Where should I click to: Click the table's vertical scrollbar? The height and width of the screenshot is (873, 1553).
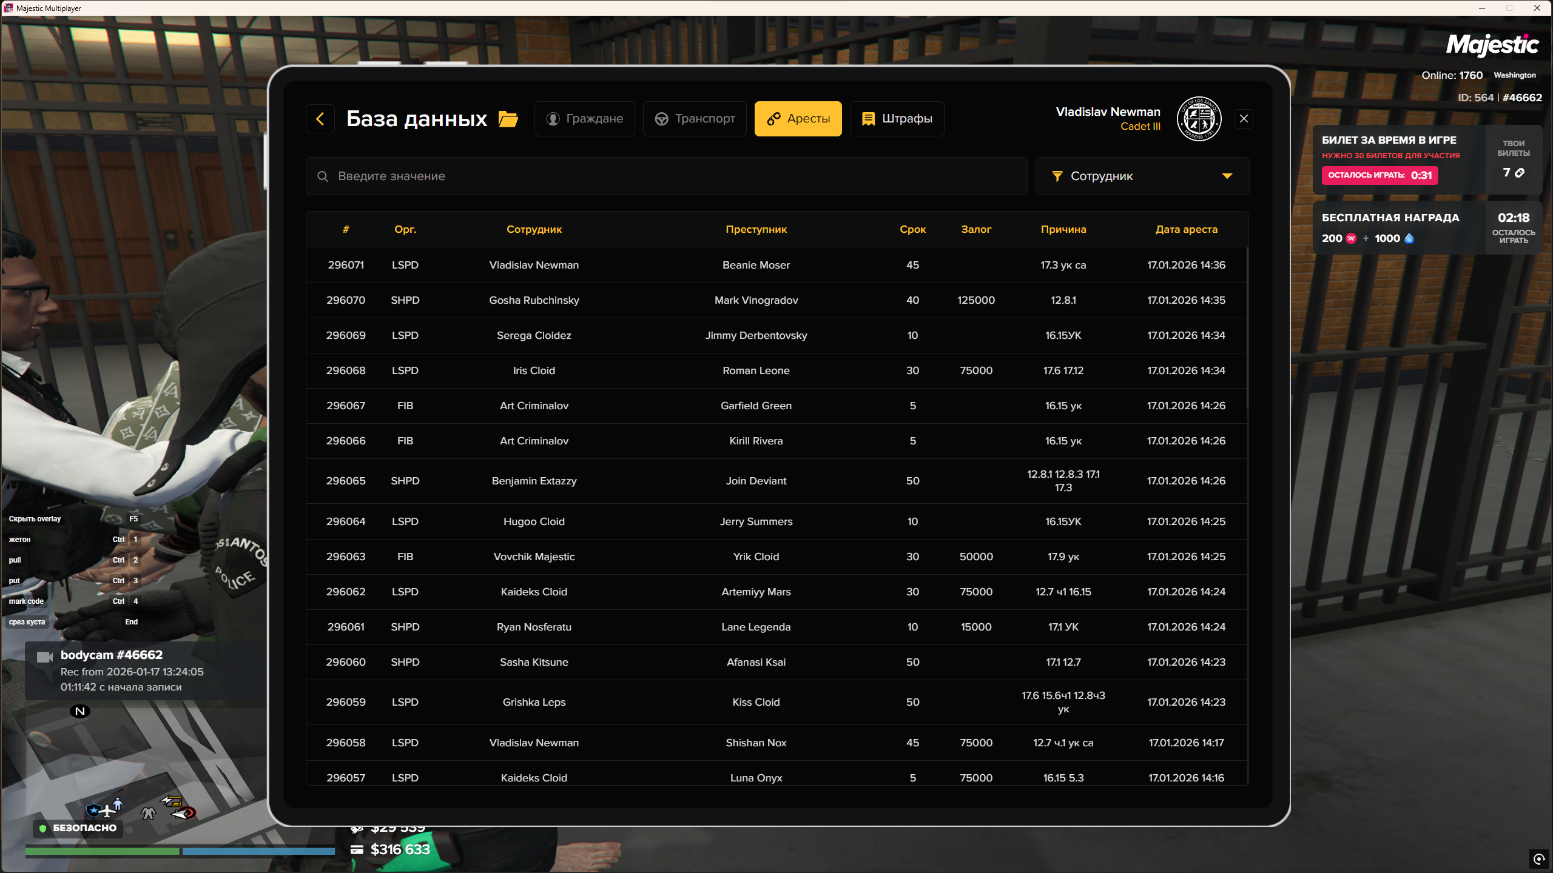click(1248, 327)
